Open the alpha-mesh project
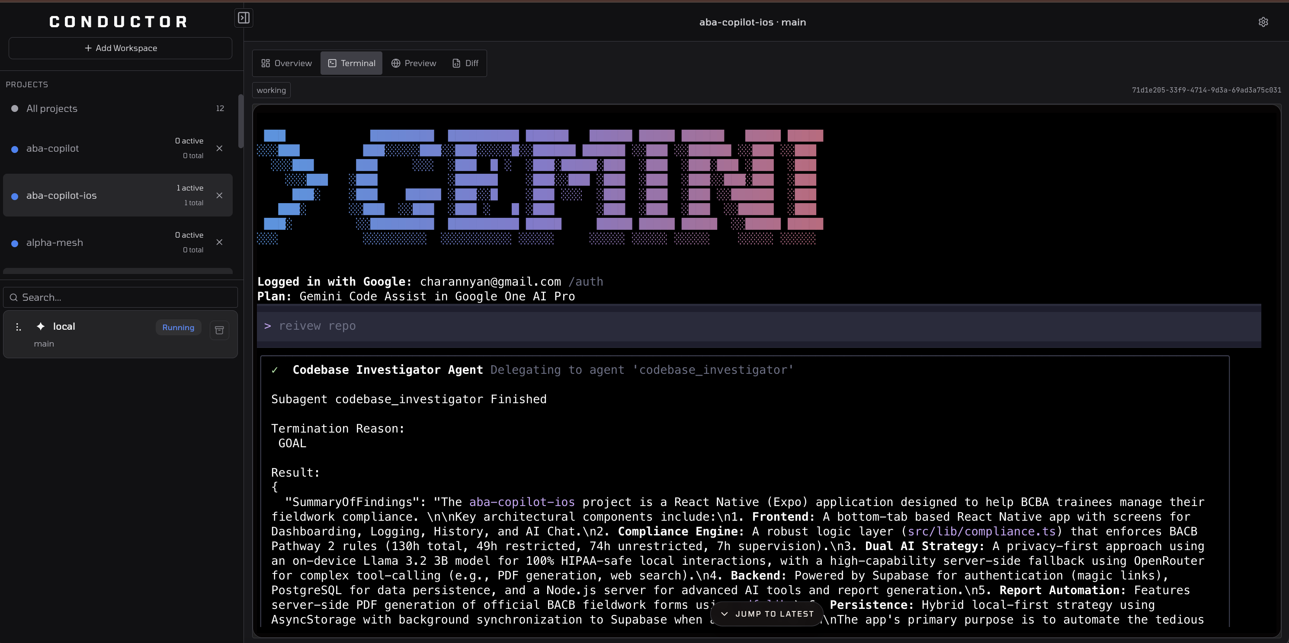Image resolution: width=1289 pixels, height=643 pixels. click(55, 242)
